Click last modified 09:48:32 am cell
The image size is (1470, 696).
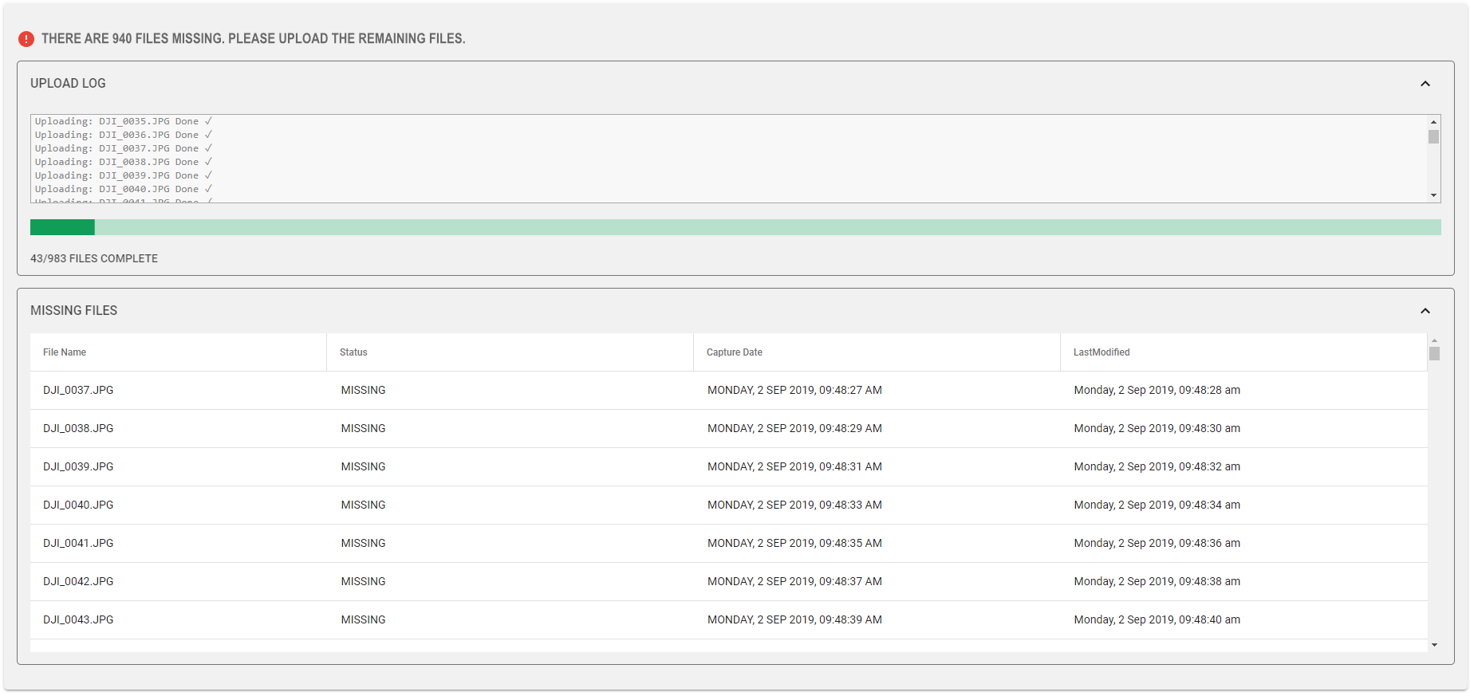point(1157,466)
